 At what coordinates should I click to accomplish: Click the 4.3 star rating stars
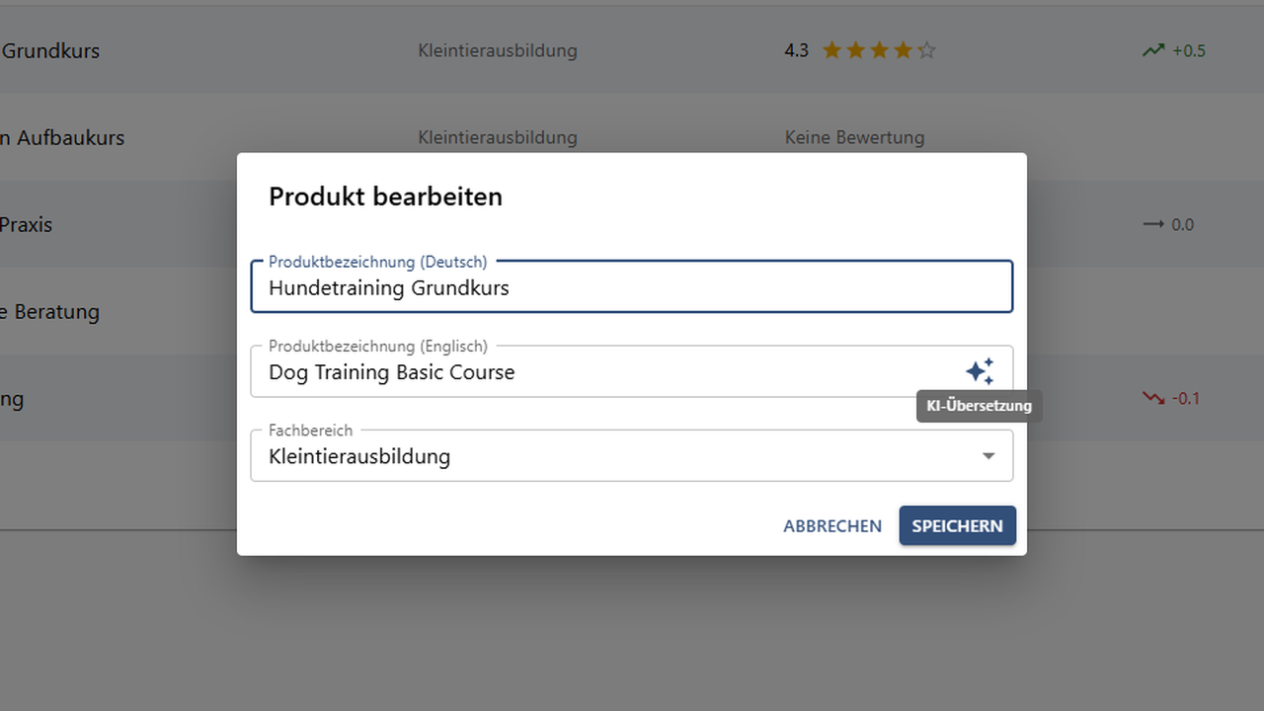(879, 50)
